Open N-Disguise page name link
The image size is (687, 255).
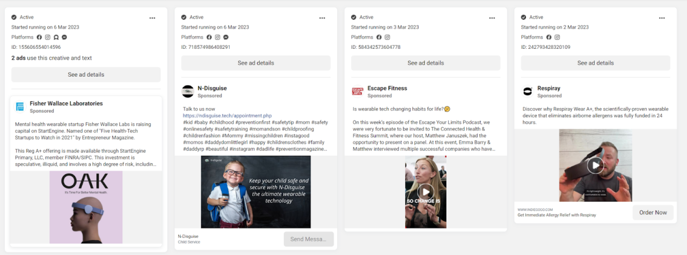(x=212, y=88)
